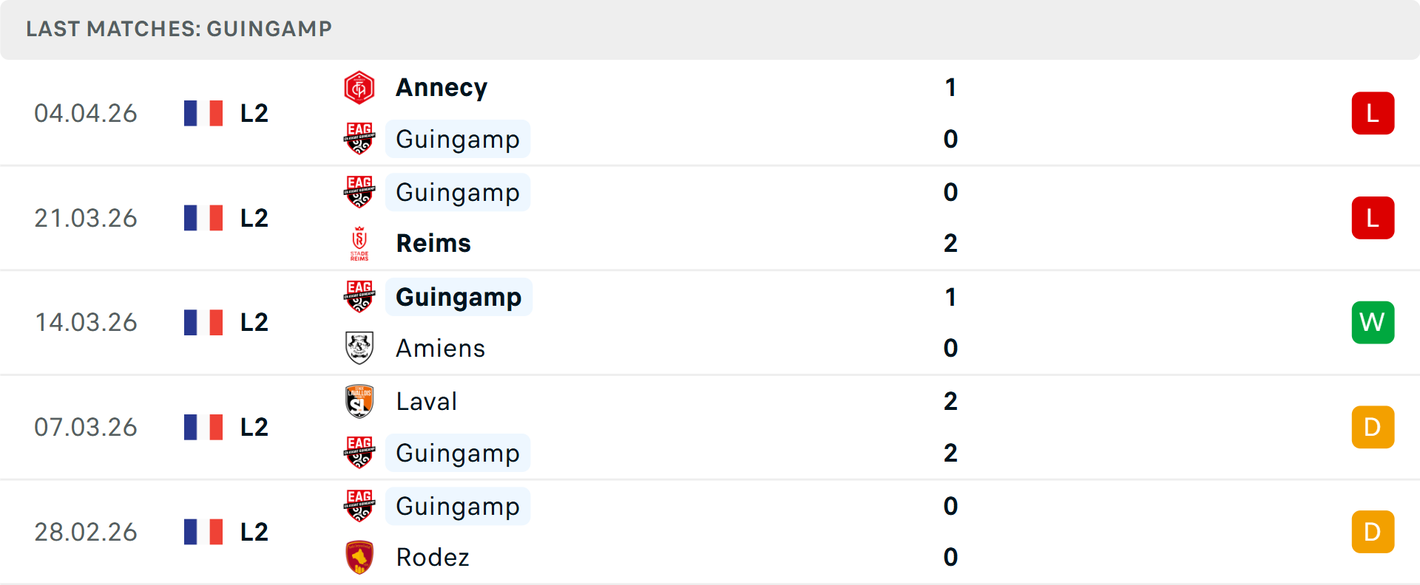Click the French flag next to 04.04.26
Image resolution: width=1420 pixels, height=585 pixels.
tap(203, 112)
